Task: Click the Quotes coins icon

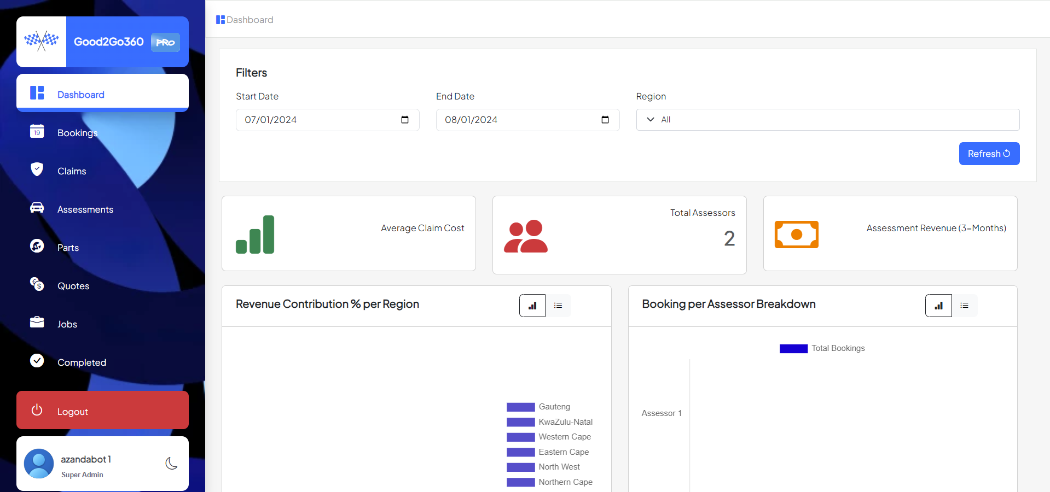Action: point(37,284)
